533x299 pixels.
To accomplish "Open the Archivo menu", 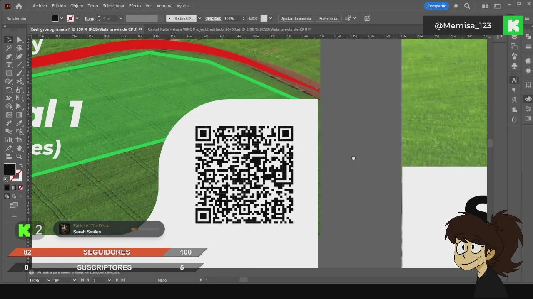I will [40, 6].
